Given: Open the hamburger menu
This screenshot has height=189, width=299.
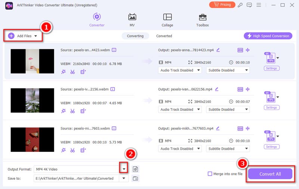Looking at the screenshot, I should coord(259,5).
